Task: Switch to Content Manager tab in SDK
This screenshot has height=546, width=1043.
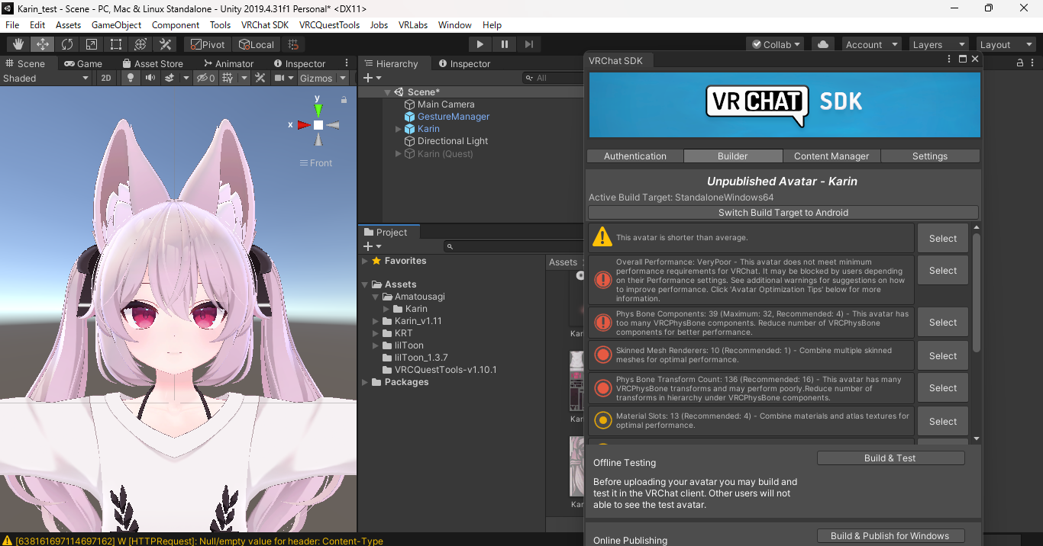Action: coord(831,156)
